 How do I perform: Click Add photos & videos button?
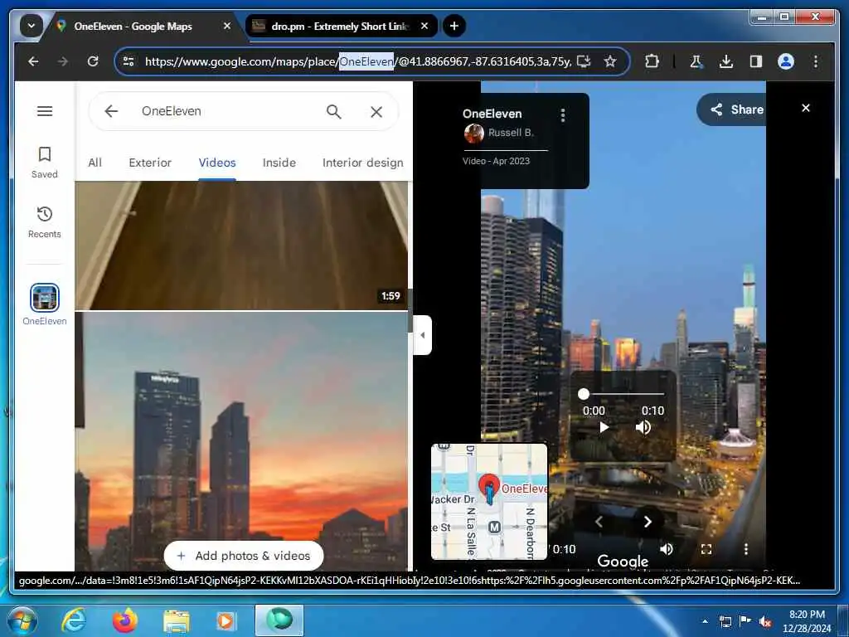point(244,556)
